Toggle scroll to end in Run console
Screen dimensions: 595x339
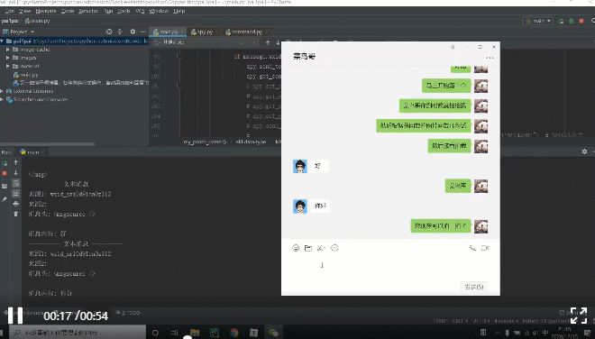pos(16,193)
